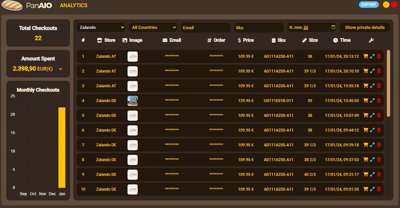Click the Sku column header
Screen dimensions: 400x208
coord(279,40)
